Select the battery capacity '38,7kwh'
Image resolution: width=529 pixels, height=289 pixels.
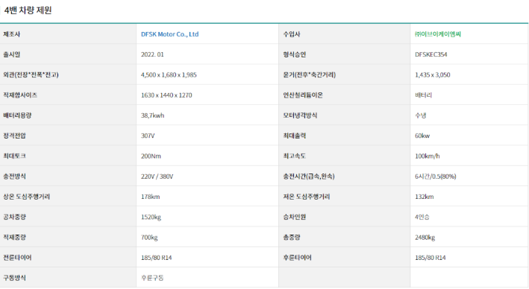click(152, 115)
